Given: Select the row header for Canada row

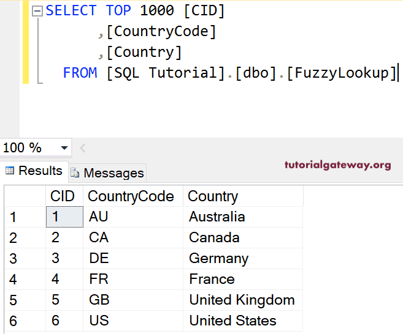Looking at the screenshot, I should coord(25,237).
